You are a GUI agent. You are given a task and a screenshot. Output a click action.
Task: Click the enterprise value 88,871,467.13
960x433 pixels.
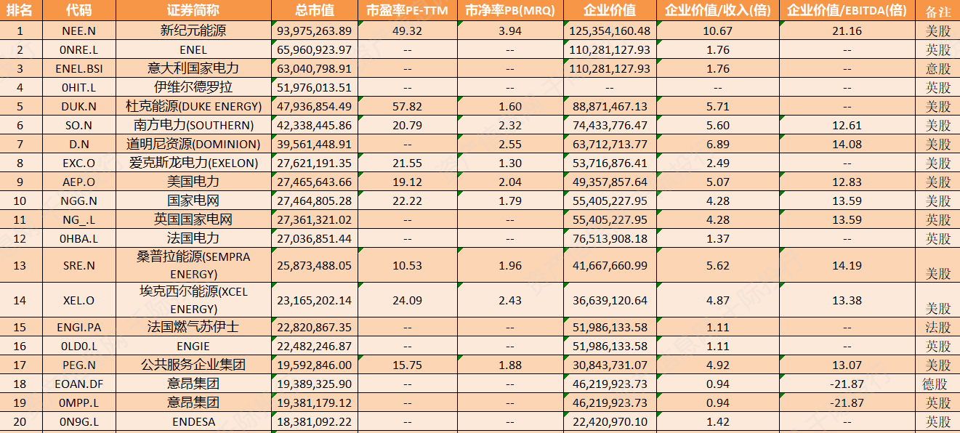(x=610, y=106)
